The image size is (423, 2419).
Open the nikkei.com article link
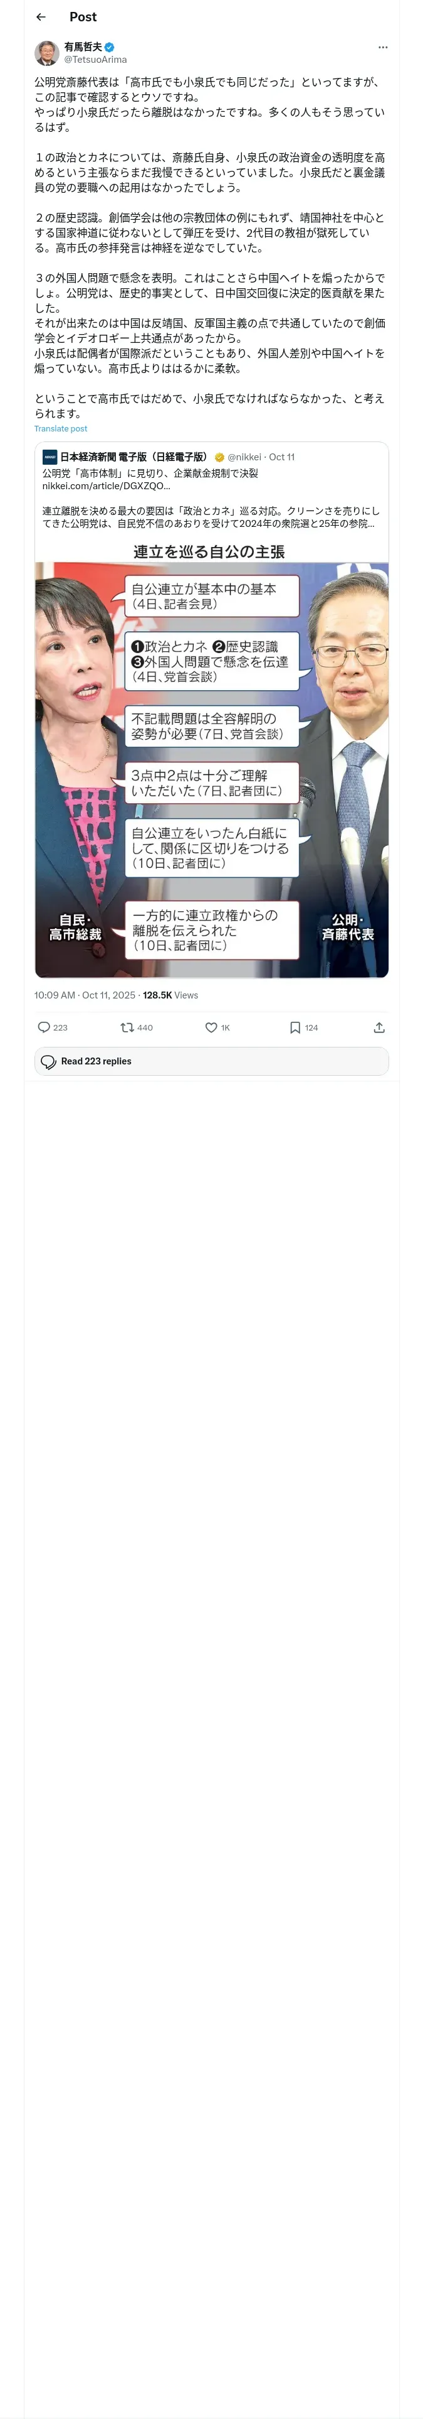tap(106, 487)
